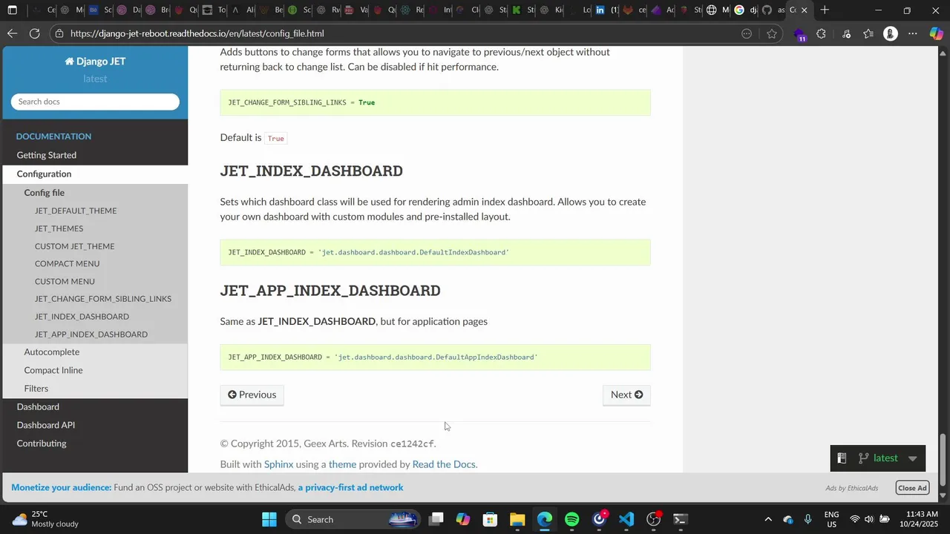Jump to JET_INDEX_DASHBOARD in sidebar
Viewport: 950px width, 534px height.
pos(82,317)
